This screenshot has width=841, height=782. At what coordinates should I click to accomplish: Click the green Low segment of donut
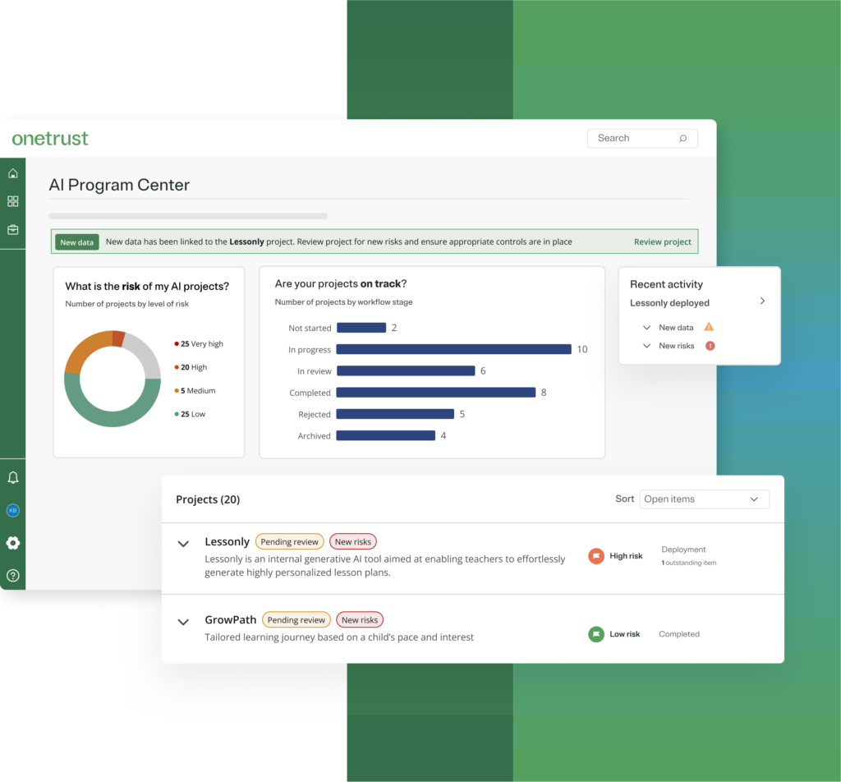point(113,419)
